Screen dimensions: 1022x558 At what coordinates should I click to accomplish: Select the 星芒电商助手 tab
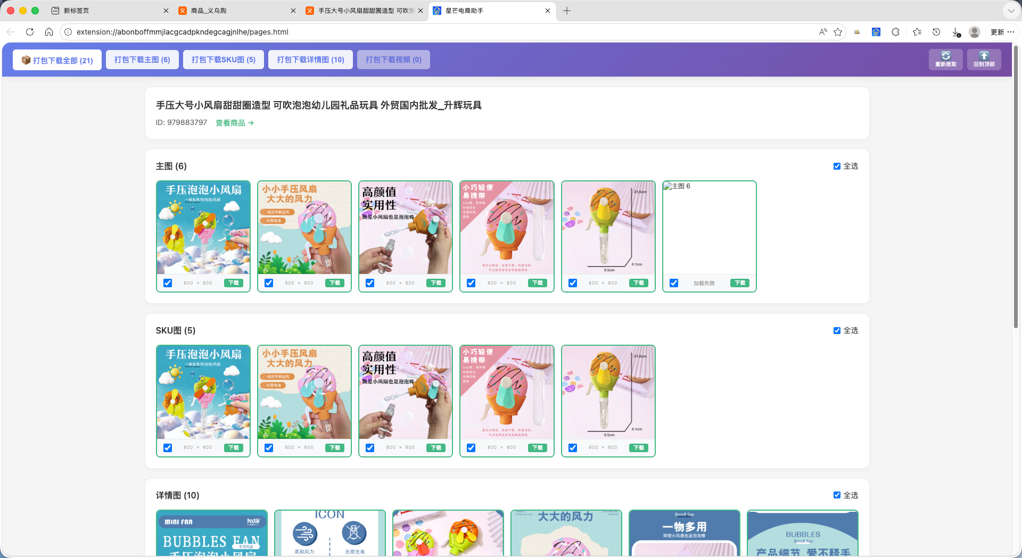click(492, 11)
